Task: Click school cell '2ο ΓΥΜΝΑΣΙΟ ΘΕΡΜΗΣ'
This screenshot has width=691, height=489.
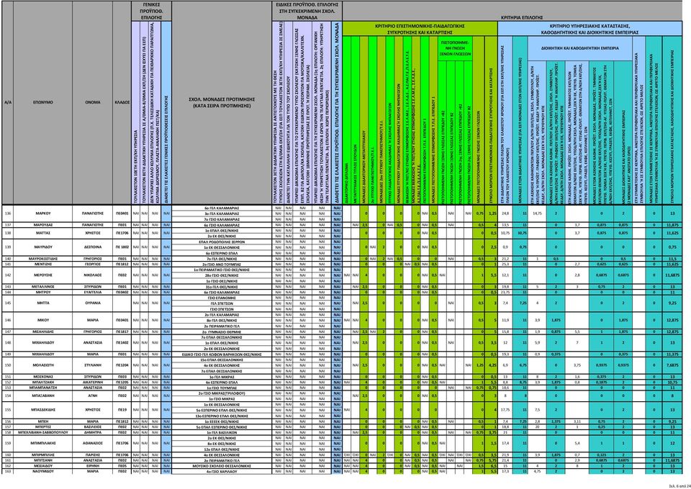Action: click(x=221, y=332)
